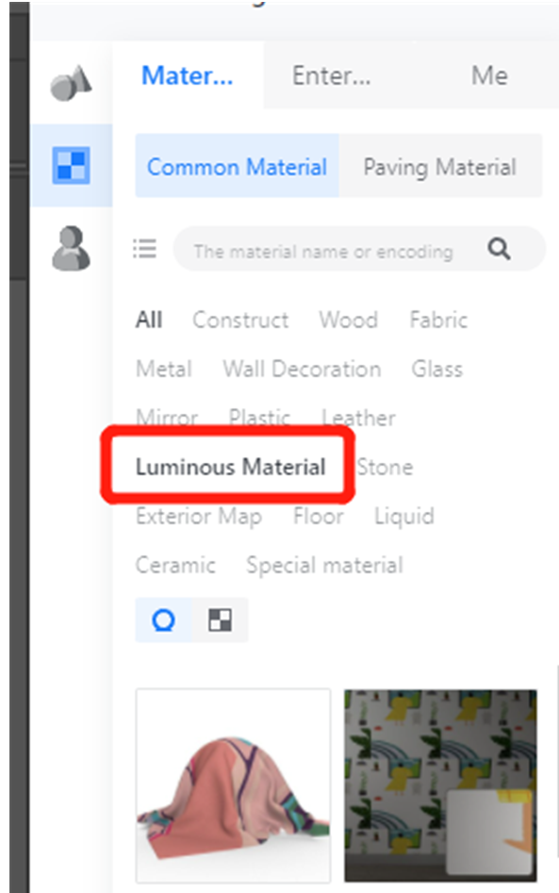Pick the bird pattern wallpaper material
This screenshot has height=893, width=559.
(440, 786)
